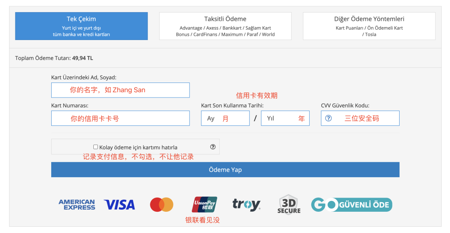Click the 3D Secure badge
The image size is (450, 233).
289,205
